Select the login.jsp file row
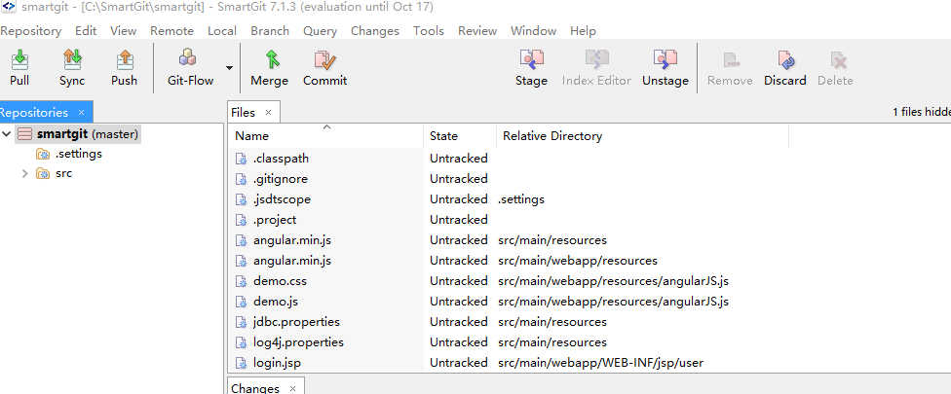This screenshot has height=394, width=951. 589,363
